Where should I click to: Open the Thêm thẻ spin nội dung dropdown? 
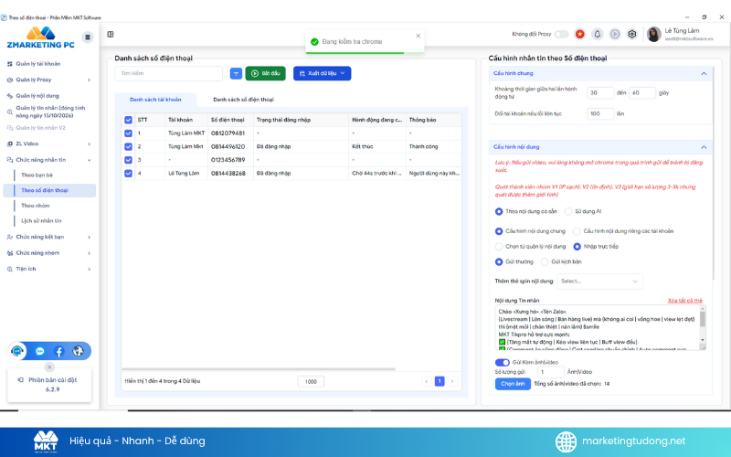[x=599, y=282]
